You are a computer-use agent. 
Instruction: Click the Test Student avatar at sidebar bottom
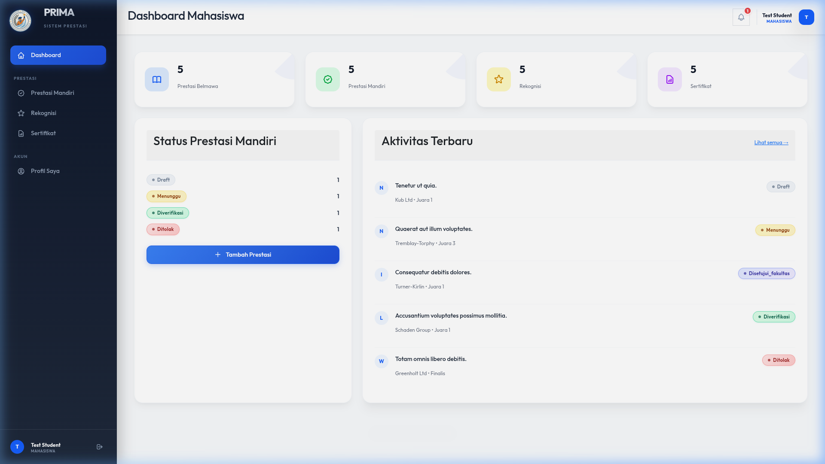(x=17, y=446)
